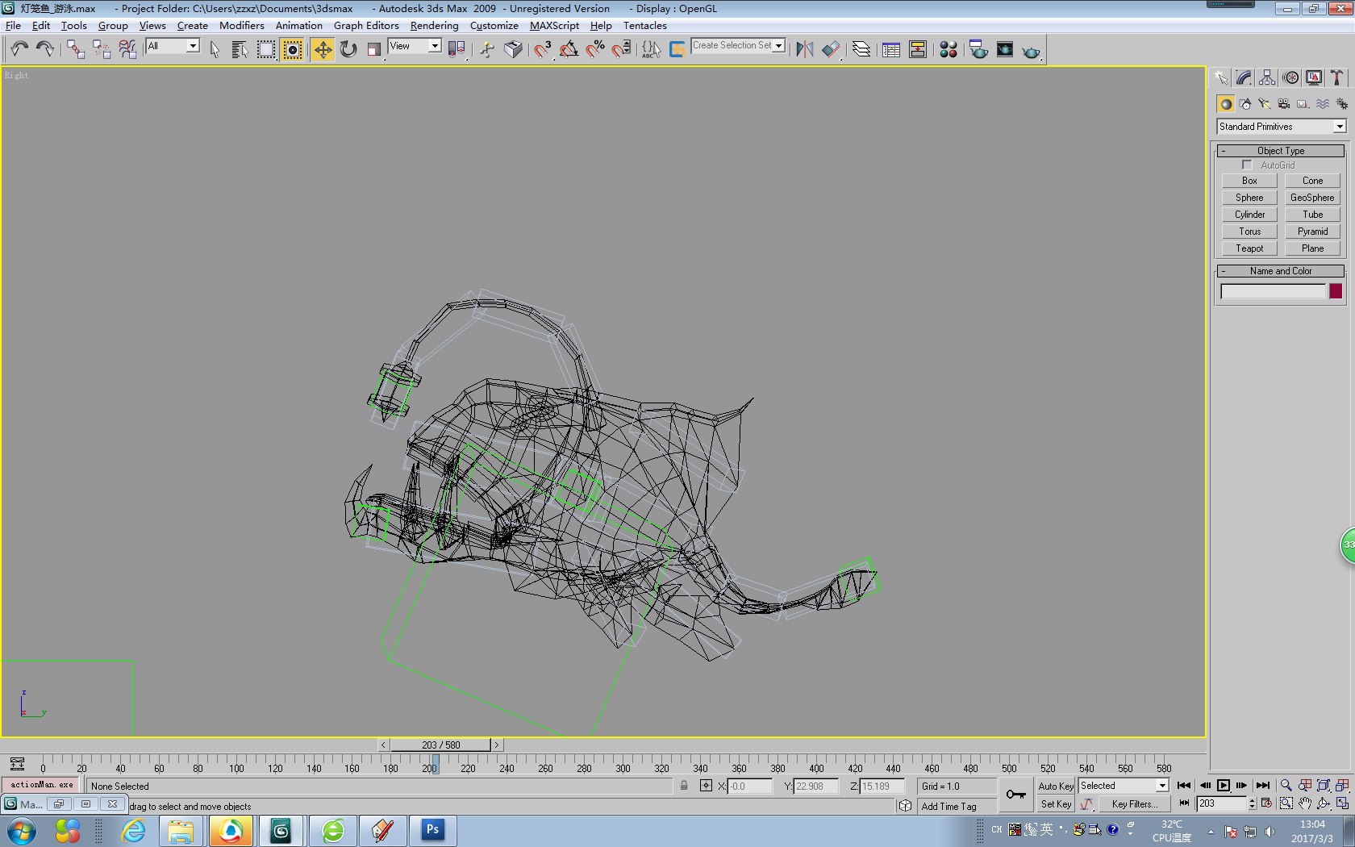The image size is (1355, 847).
Task: Open the Material Editor
Action: pyautogui.click(x=948, y=50)
